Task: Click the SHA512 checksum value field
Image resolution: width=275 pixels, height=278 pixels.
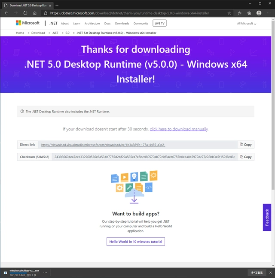Action: (144, 157)
